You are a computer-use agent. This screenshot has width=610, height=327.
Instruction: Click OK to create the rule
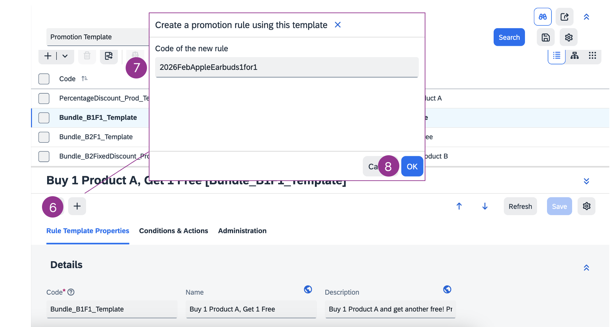click(412, 167)
